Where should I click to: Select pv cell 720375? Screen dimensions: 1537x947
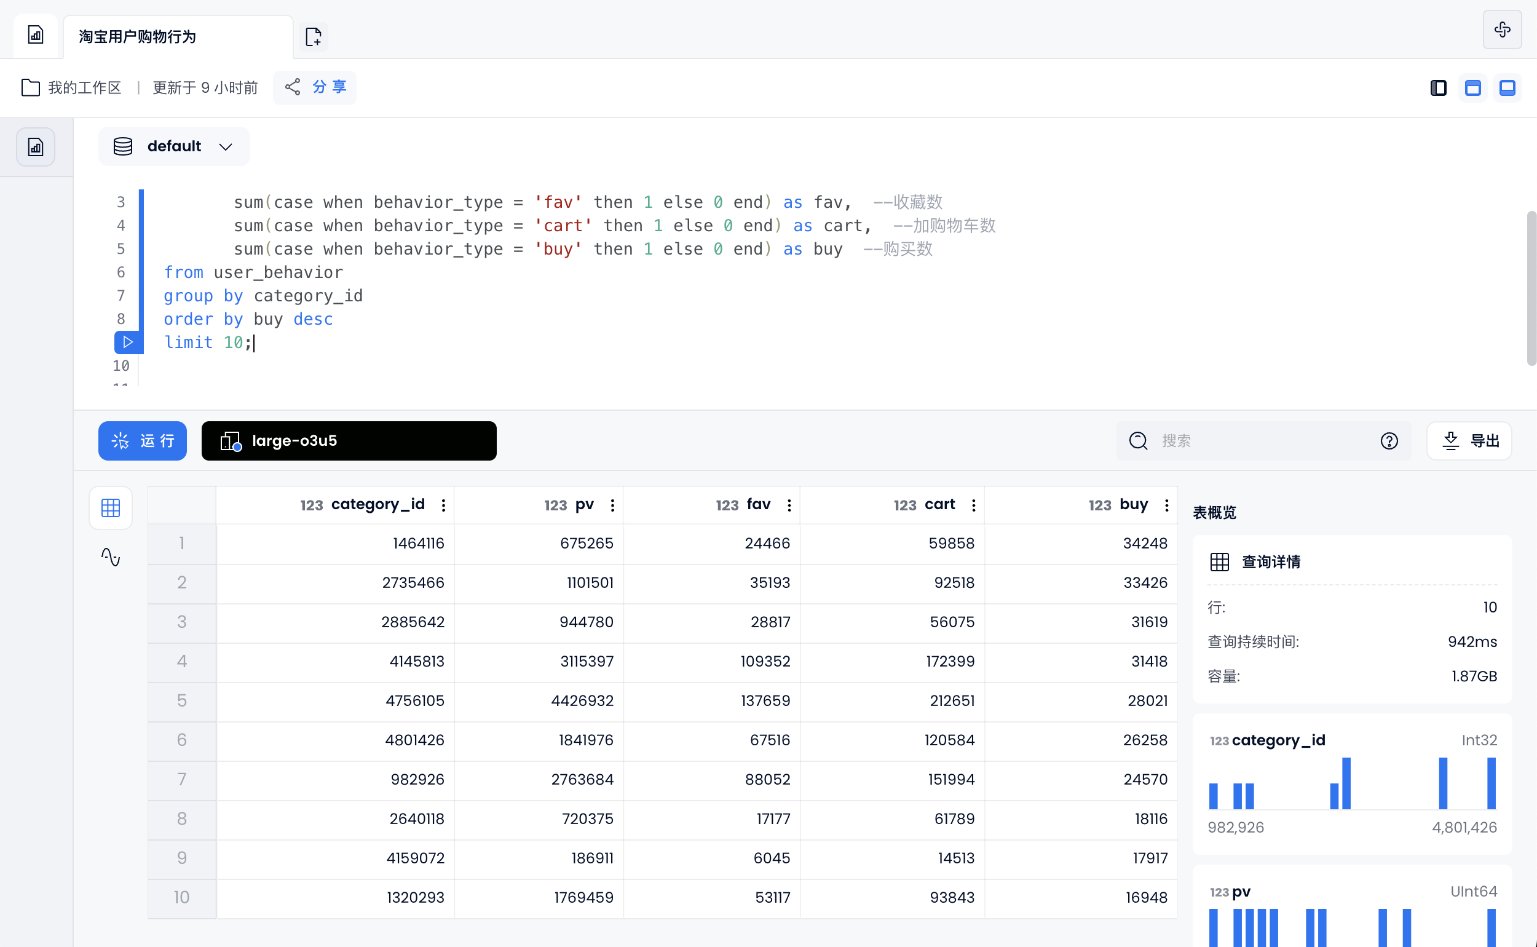coord(539,818)
